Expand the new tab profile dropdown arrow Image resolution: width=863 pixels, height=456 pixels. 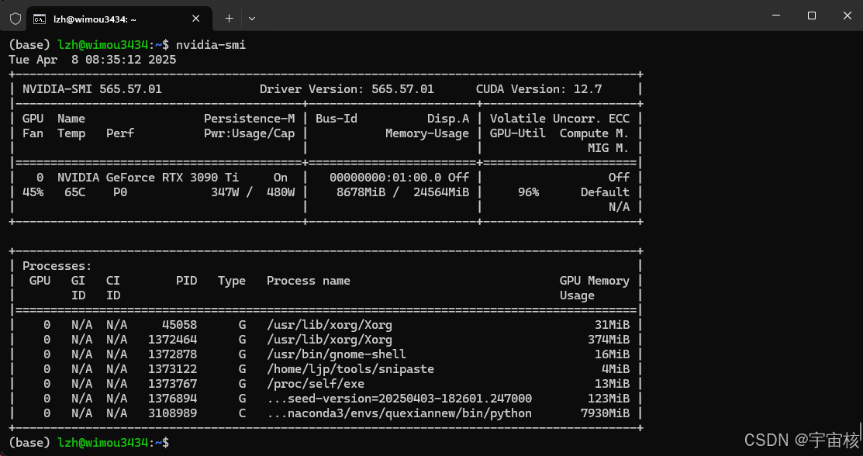[252, 19]
